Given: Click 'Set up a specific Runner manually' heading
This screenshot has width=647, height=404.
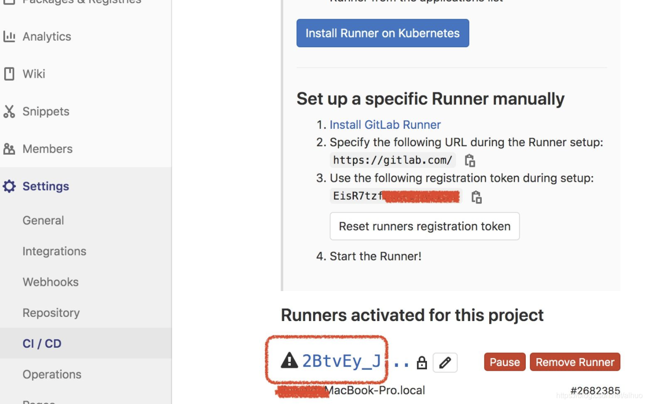Looking at the screenshot, I should (430, 99).
